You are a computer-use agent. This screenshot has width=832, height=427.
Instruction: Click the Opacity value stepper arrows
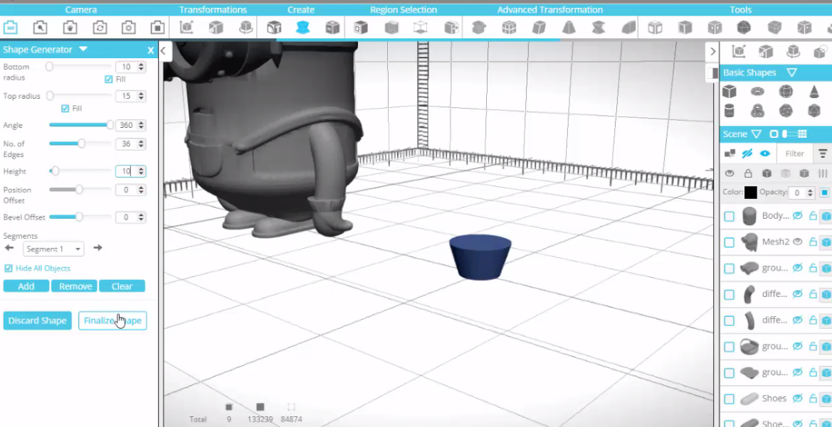pyautogui.click(x=810, y=193)
